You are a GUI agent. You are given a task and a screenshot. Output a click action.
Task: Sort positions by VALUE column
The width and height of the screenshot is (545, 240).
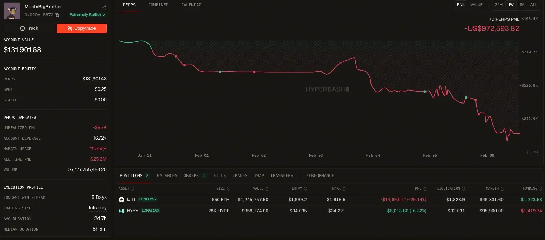coord(261,189)
